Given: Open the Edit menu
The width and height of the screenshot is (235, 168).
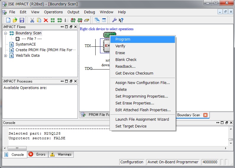Looking at the screenshot, I should 23,12.
